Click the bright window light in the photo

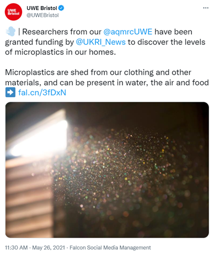pos(40,138)
